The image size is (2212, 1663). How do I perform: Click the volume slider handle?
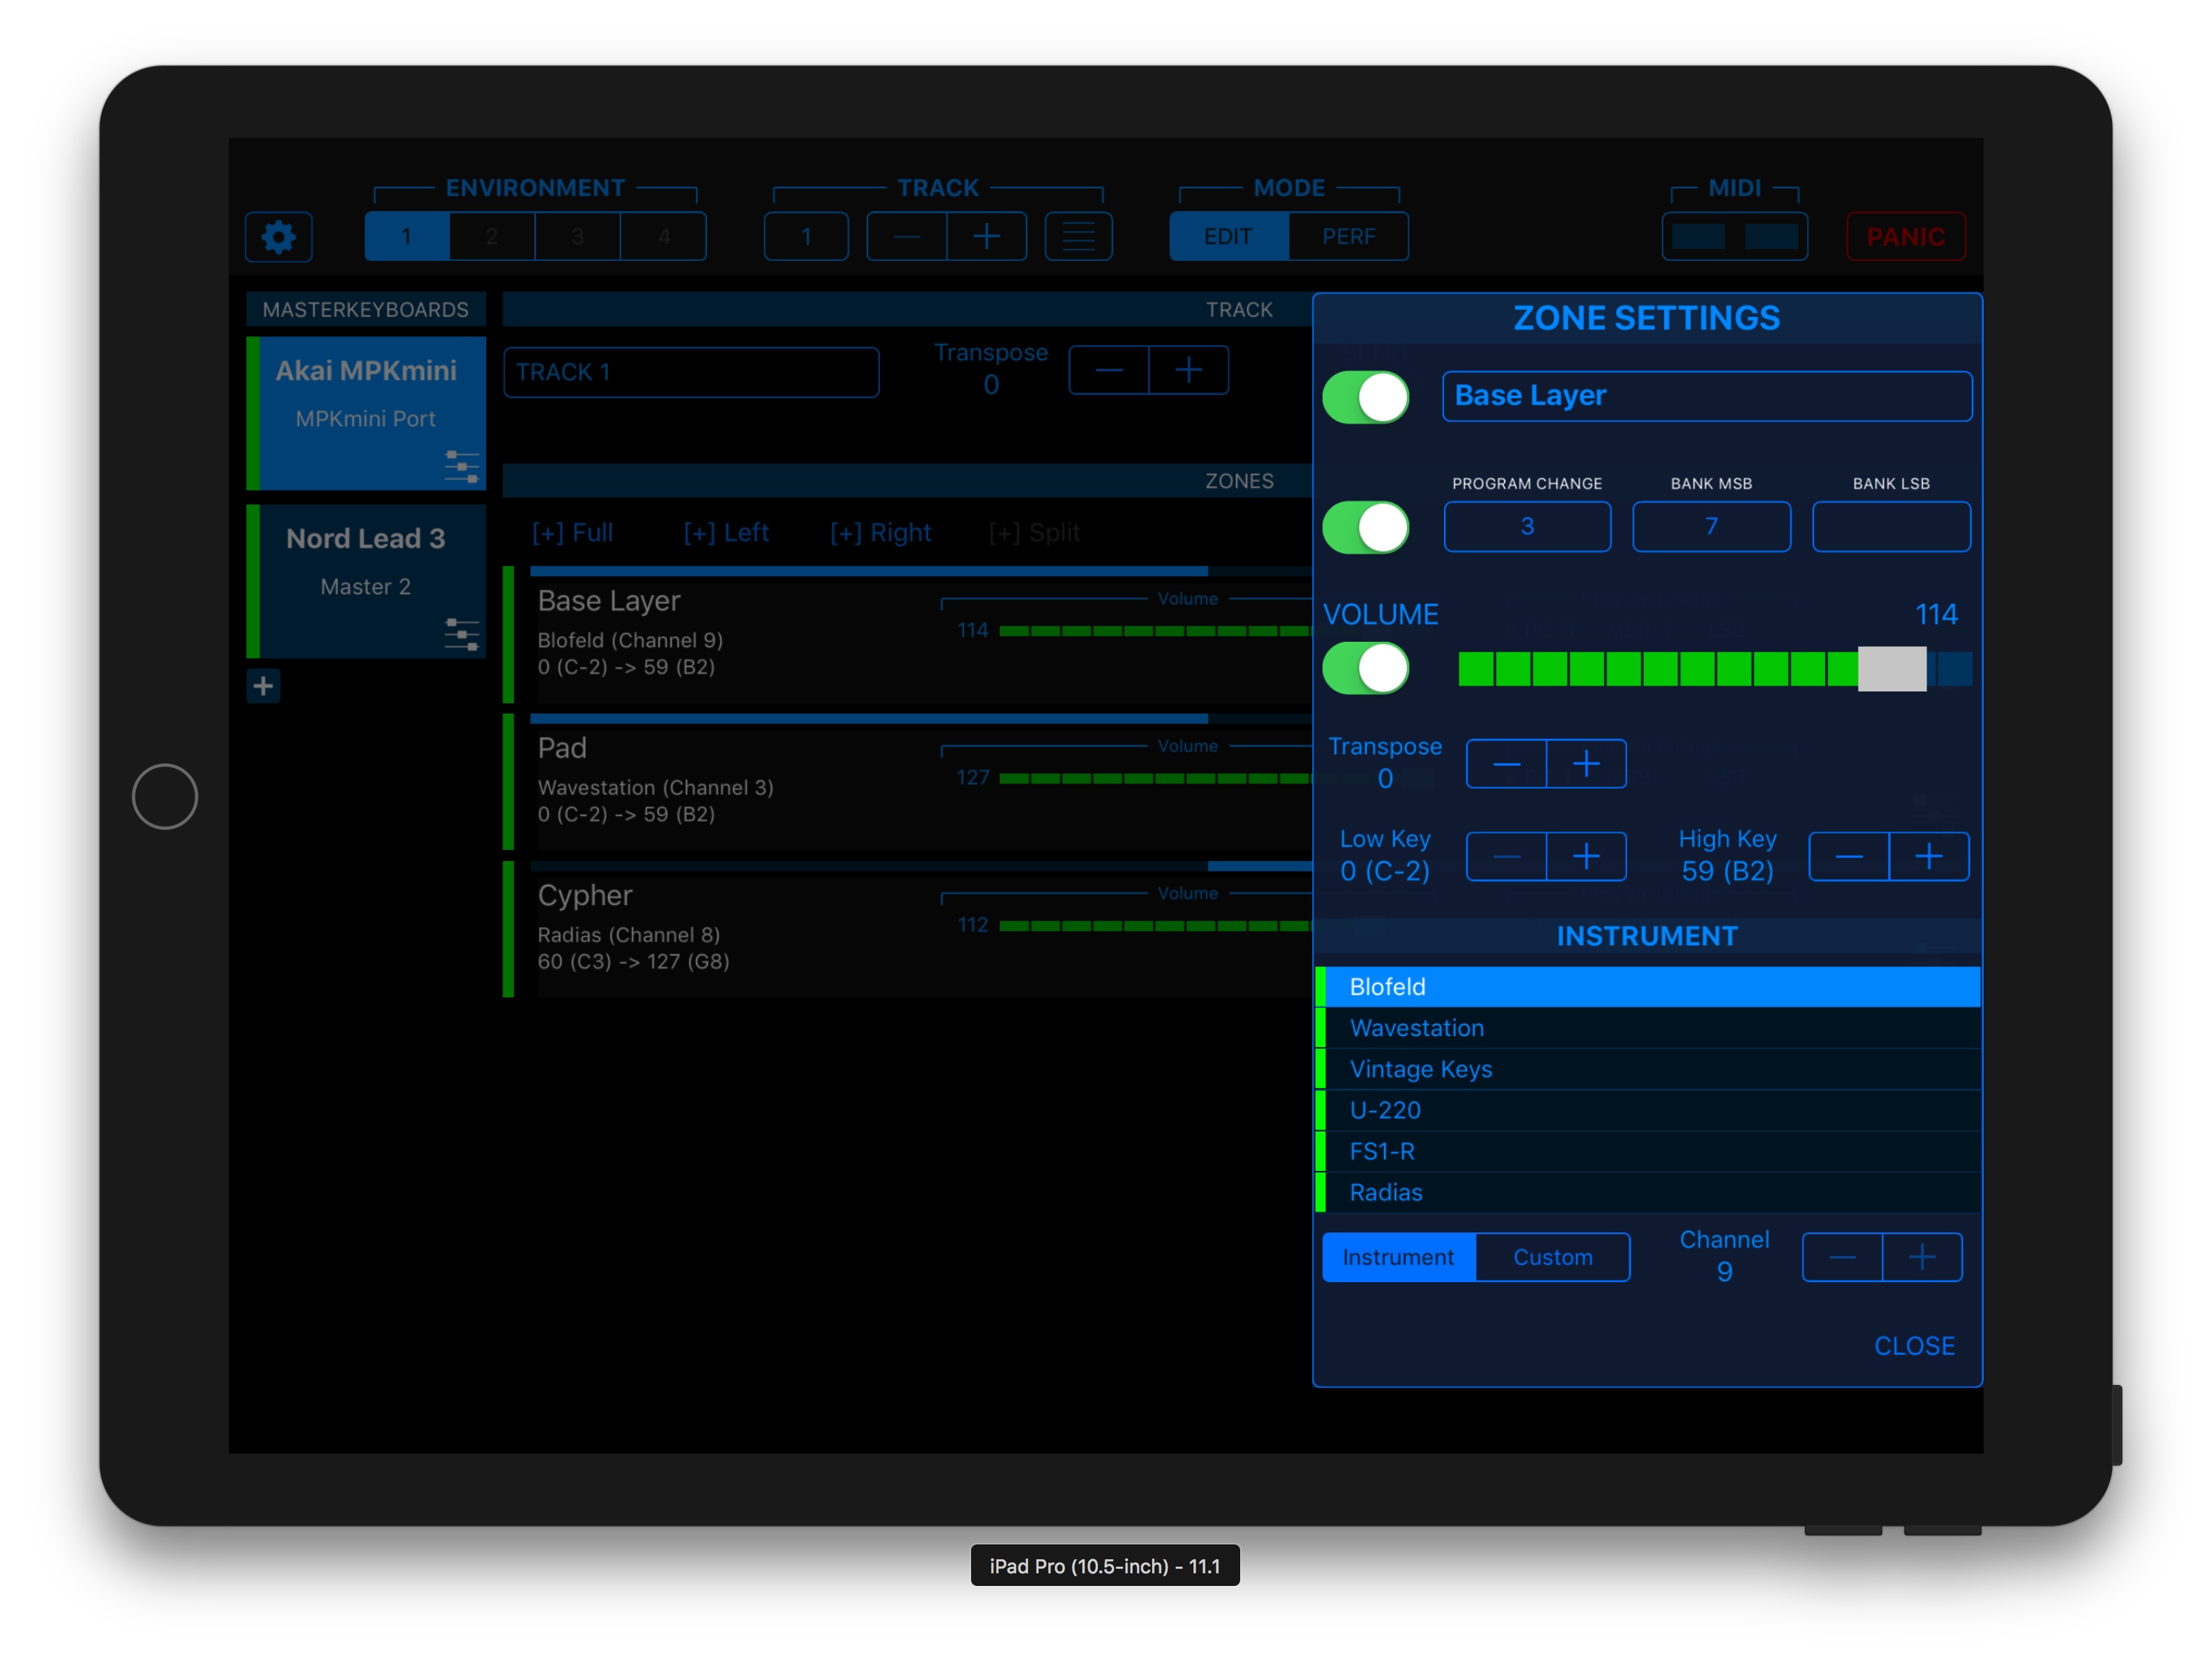pos(1891,669)
